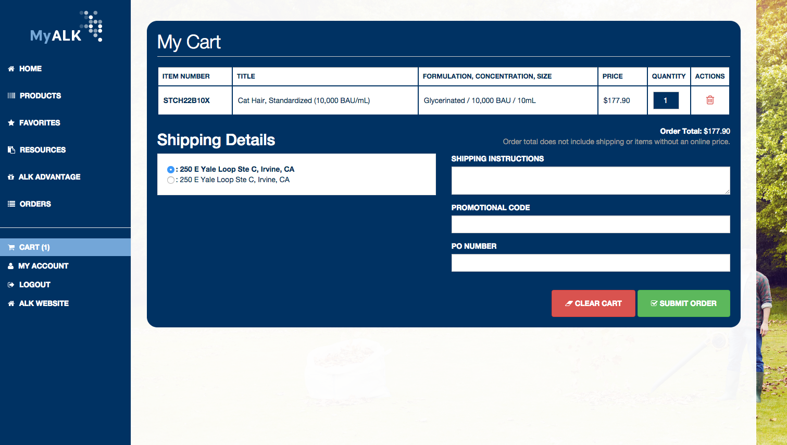Select the first 250 E Yale Loop address
This screenshot has width=787, height=445.
pyautogui.click(x=170, y=170)
